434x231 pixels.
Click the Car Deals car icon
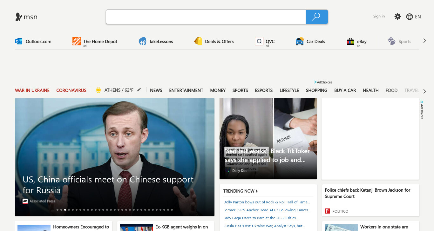click(300, 41)
